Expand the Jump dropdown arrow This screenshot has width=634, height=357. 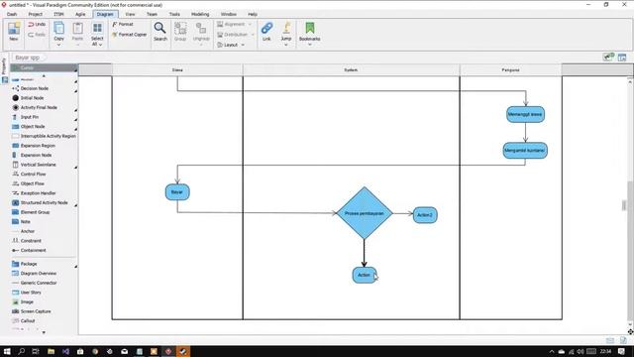286,45
